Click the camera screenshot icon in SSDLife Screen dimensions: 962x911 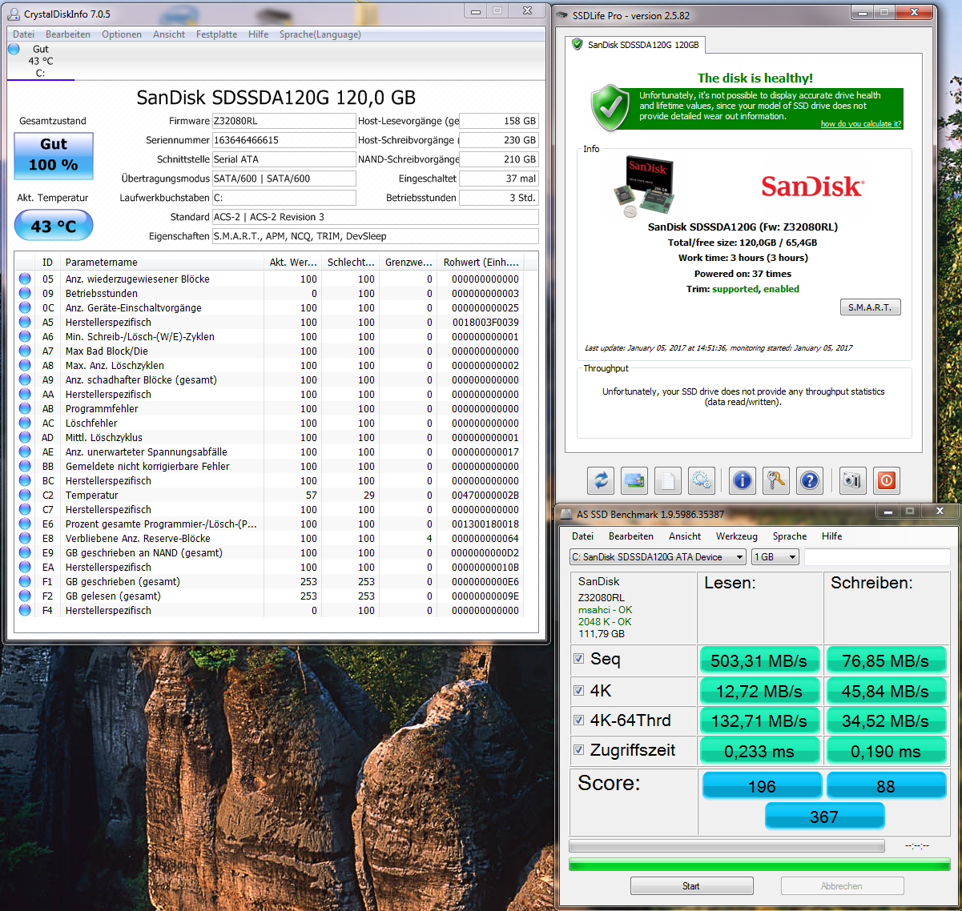[x=852, y=480]
